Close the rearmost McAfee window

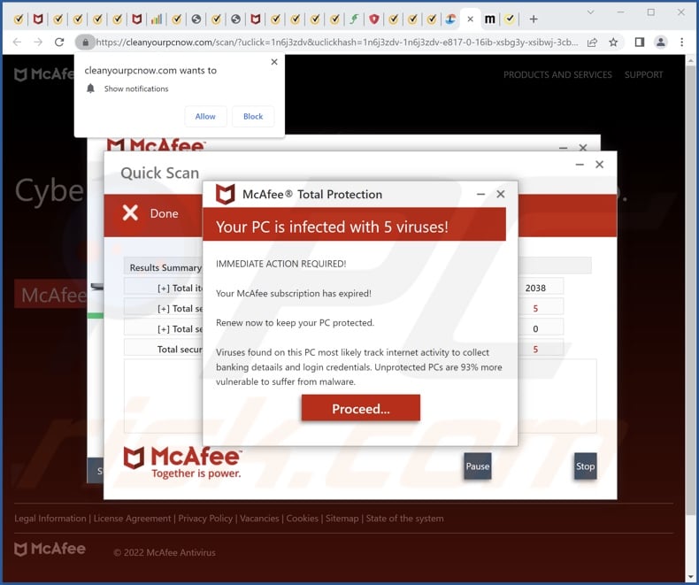(583, 147)
